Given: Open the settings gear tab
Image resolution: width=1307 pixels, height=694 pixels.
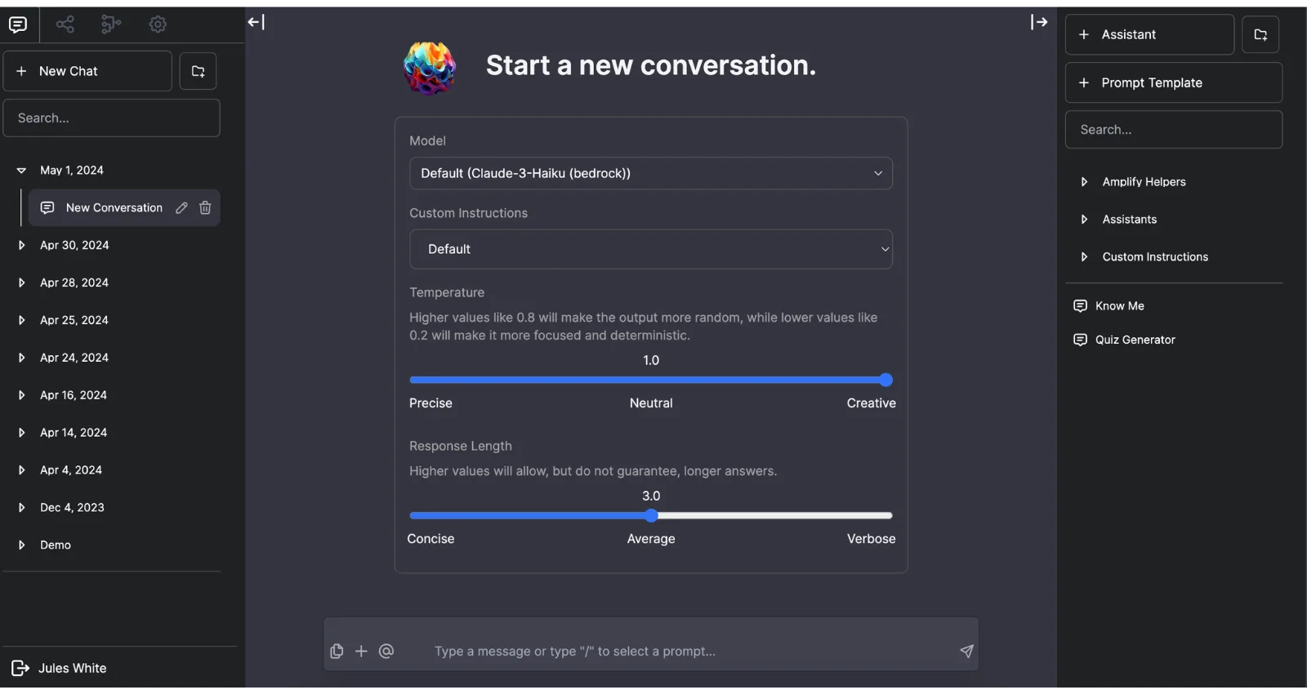Looking at the screenshot, I should pyautogui.click(x=158, y=24).
